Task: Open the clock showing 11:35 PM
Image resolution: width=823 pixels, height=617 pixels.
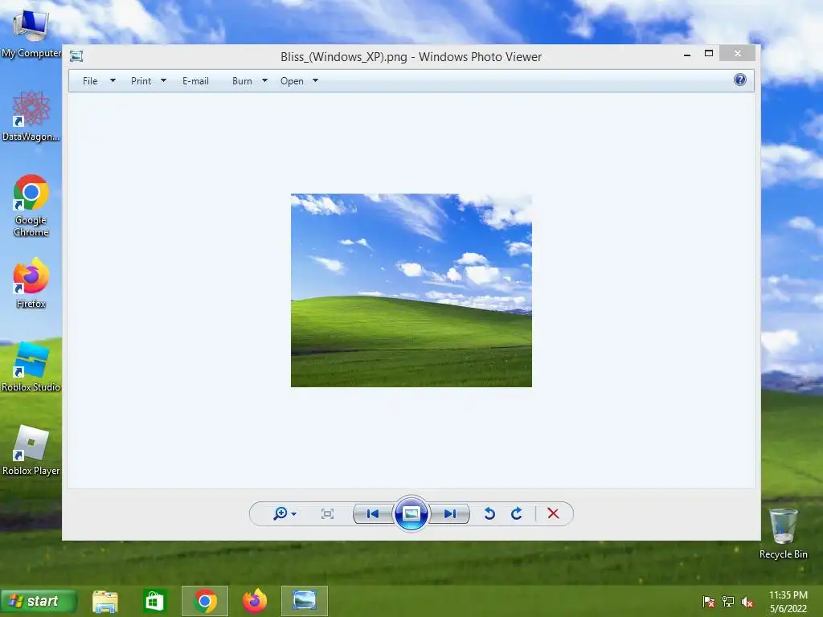Action: point(788,602)
